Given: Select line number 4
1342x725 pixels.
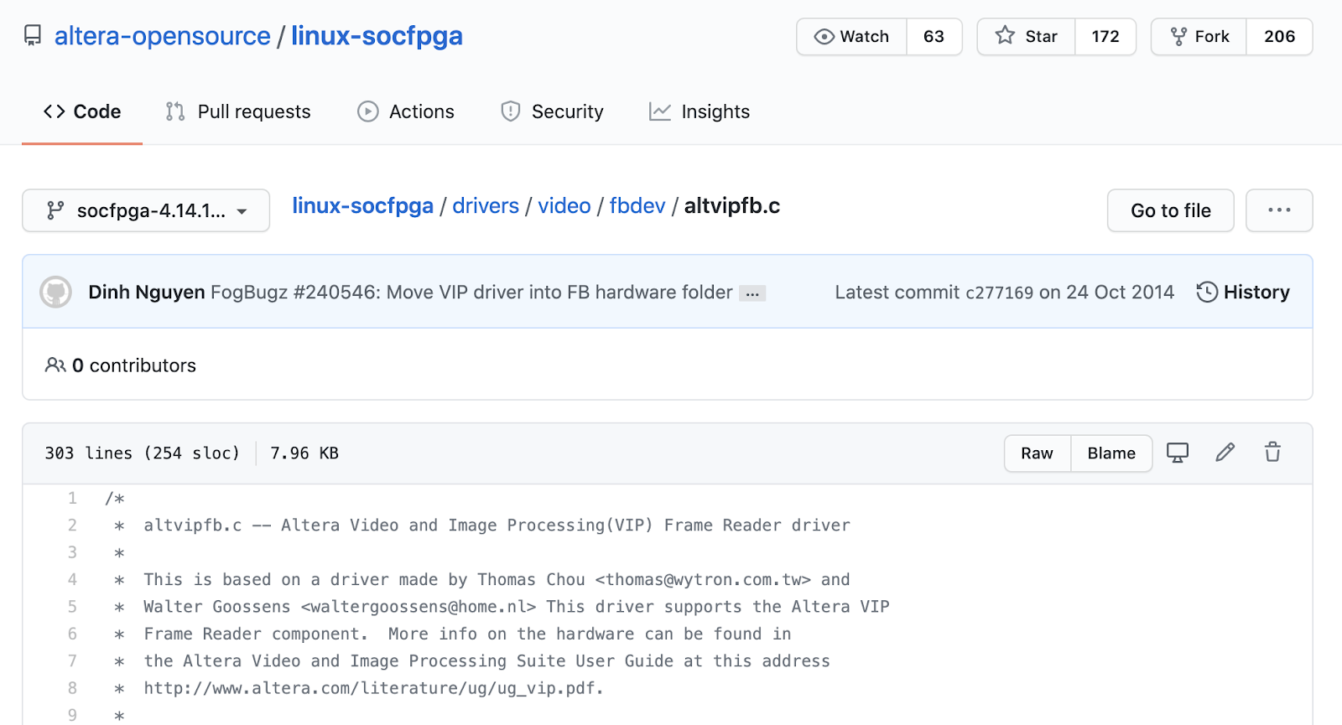Looking at the screenshot, I should pos(72,579).
